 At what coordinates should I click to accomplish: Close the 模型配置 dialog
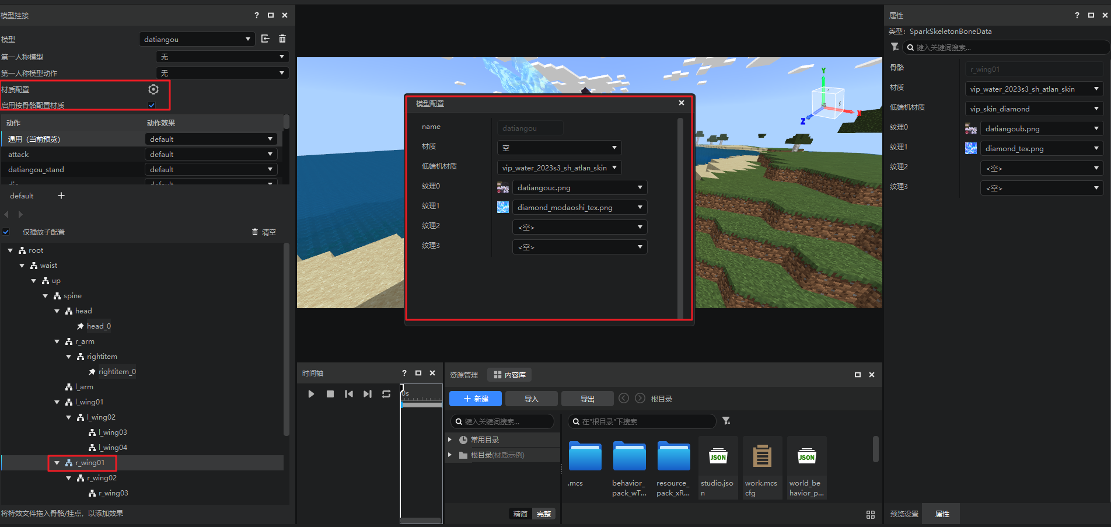[682, 103]
